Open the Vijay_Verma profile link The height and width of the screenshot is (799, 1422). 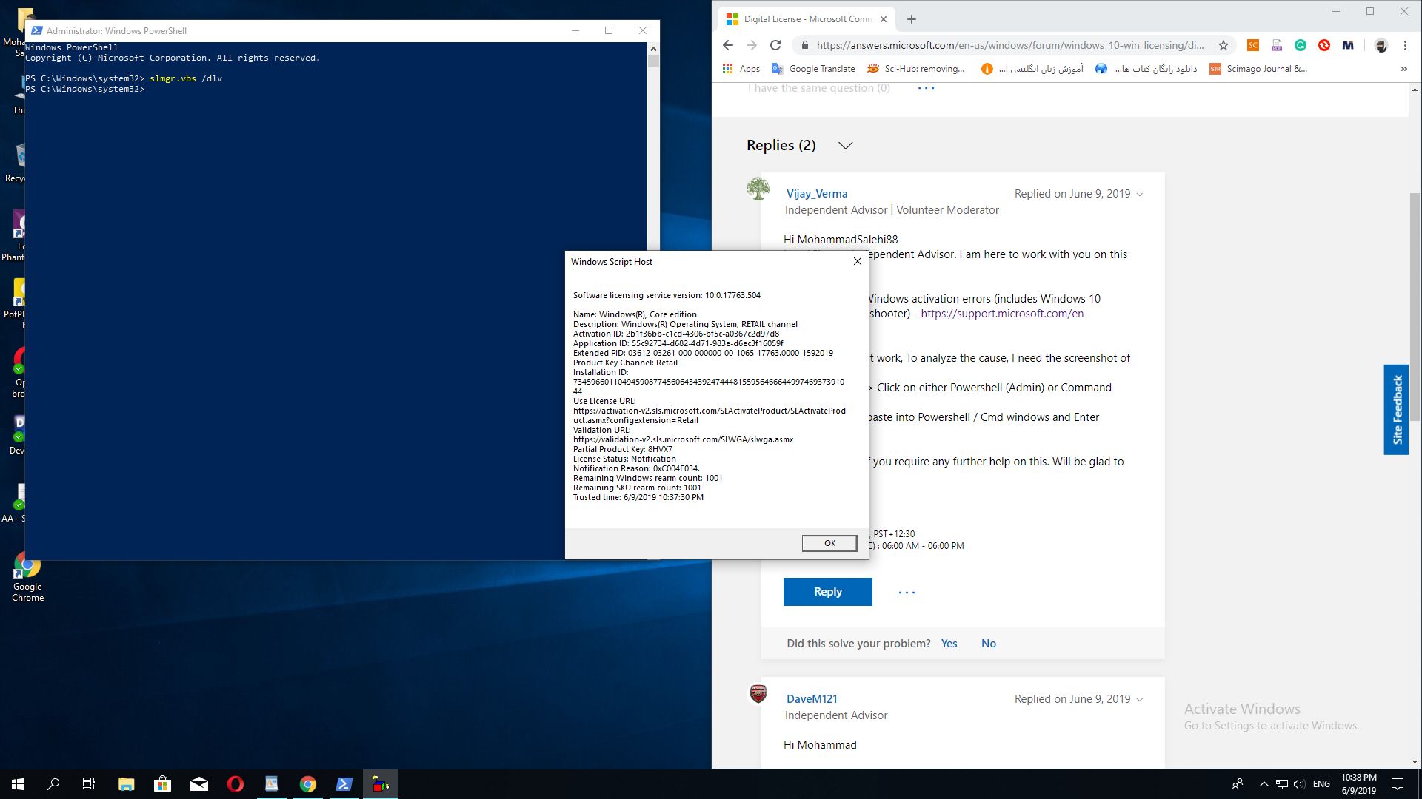[x=817, y=194]
